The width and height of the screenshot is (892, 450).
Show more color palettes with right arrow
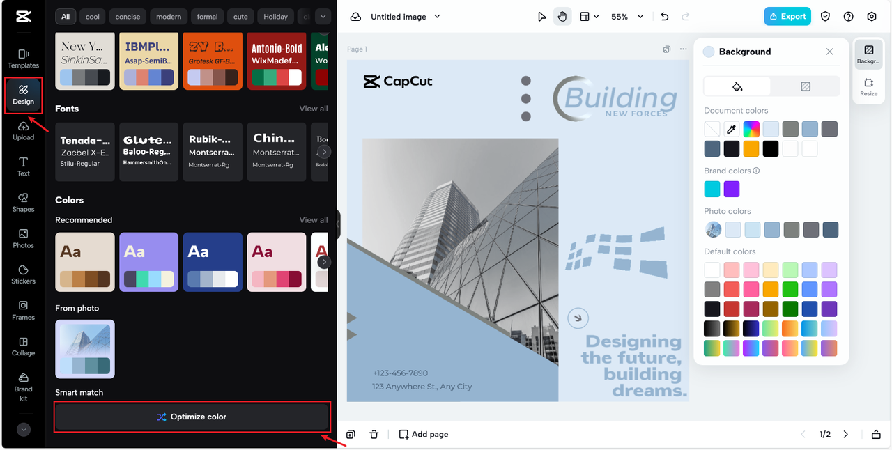[324, 262]
